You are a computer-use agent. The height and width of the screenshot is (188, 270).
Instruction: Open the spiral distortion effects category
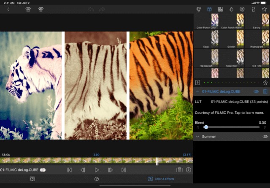[242, 9]
